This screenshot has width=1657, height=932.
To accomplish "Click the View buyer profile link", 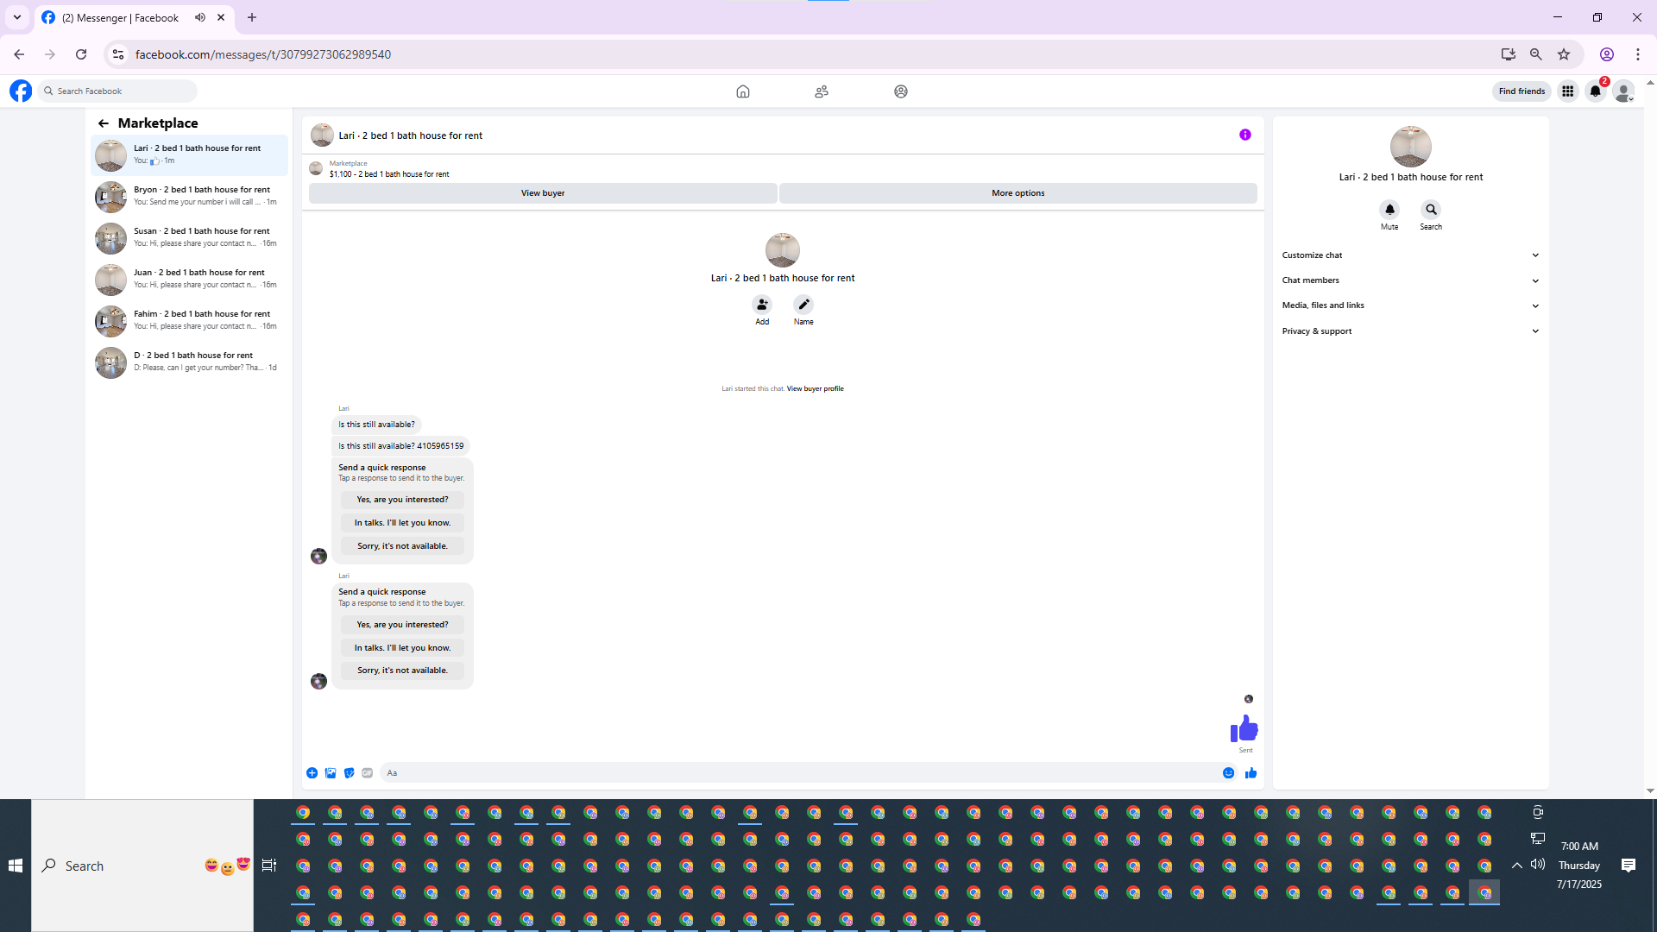I will tap(815, 389).
